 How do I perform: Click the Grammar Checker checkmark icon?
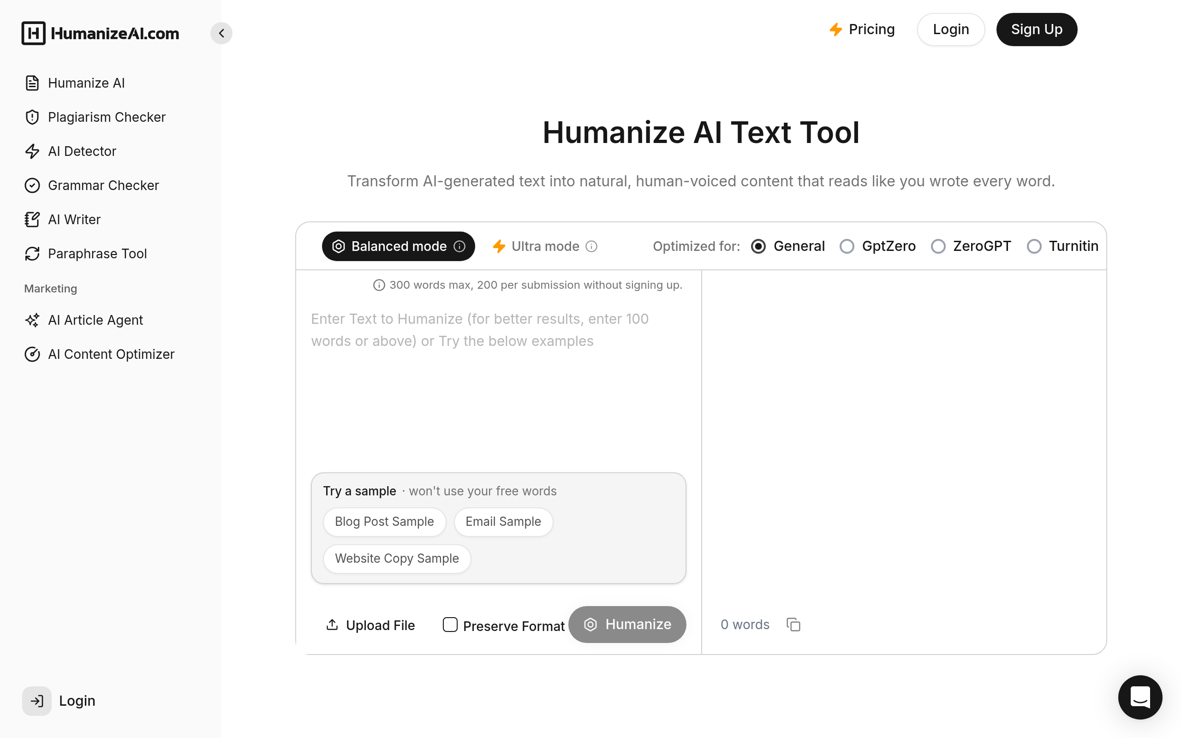[32, 185]
